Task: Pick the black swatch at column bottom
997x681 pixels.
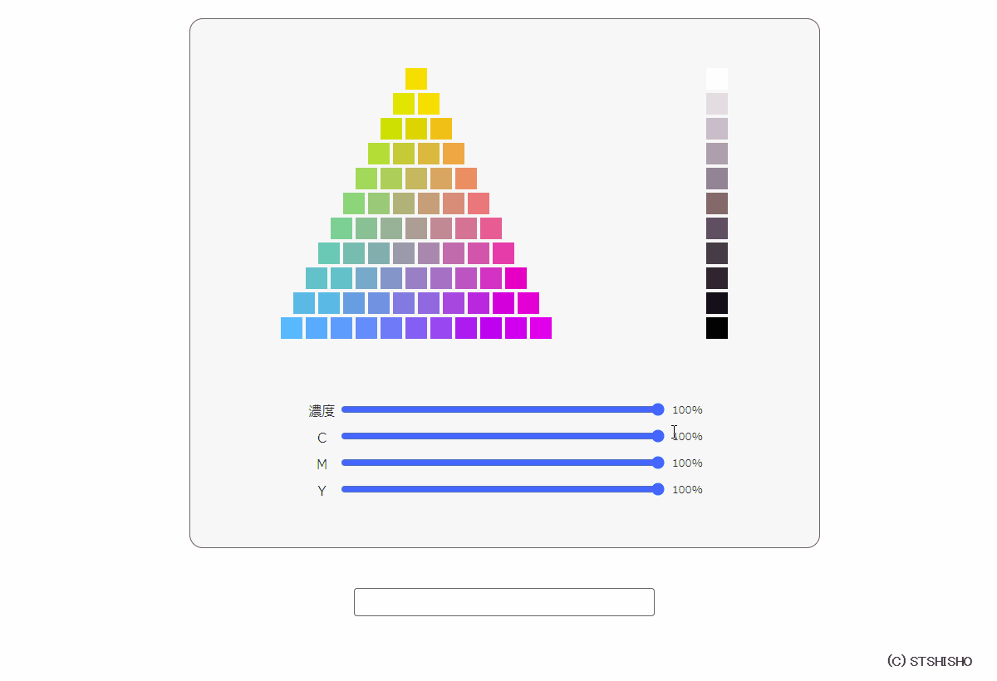Action: coord(717,328)
